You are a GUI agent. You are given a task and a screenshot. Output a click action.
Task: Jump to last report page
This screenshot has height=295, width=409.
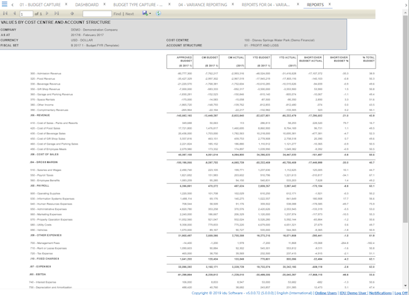[57, 14]
